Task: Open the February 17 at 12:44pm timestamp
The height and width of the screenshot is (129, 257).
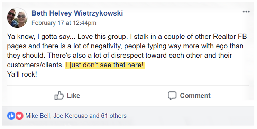Action: (x=64, y=23)
